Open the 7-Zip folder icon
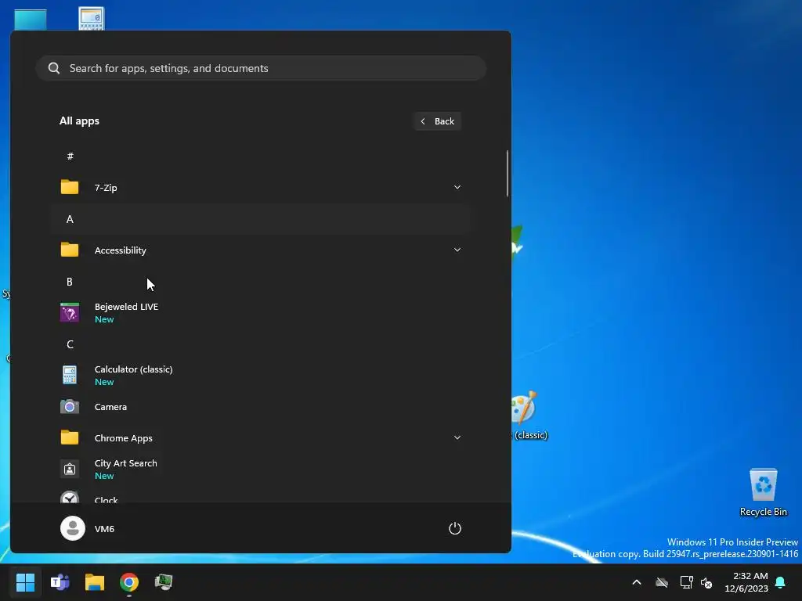The height and width of the screenshot is (601, 802). [x=70, y=187]
